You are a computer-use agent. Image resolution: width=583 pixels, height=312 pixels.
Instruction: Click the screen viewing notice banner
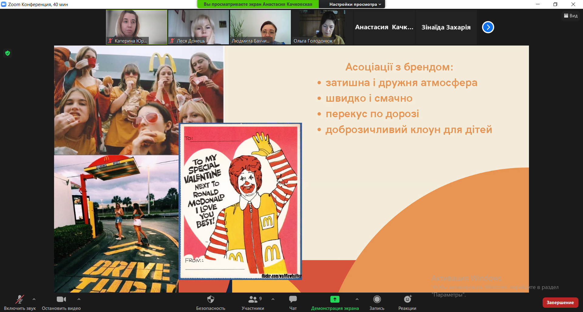point(258,4)
